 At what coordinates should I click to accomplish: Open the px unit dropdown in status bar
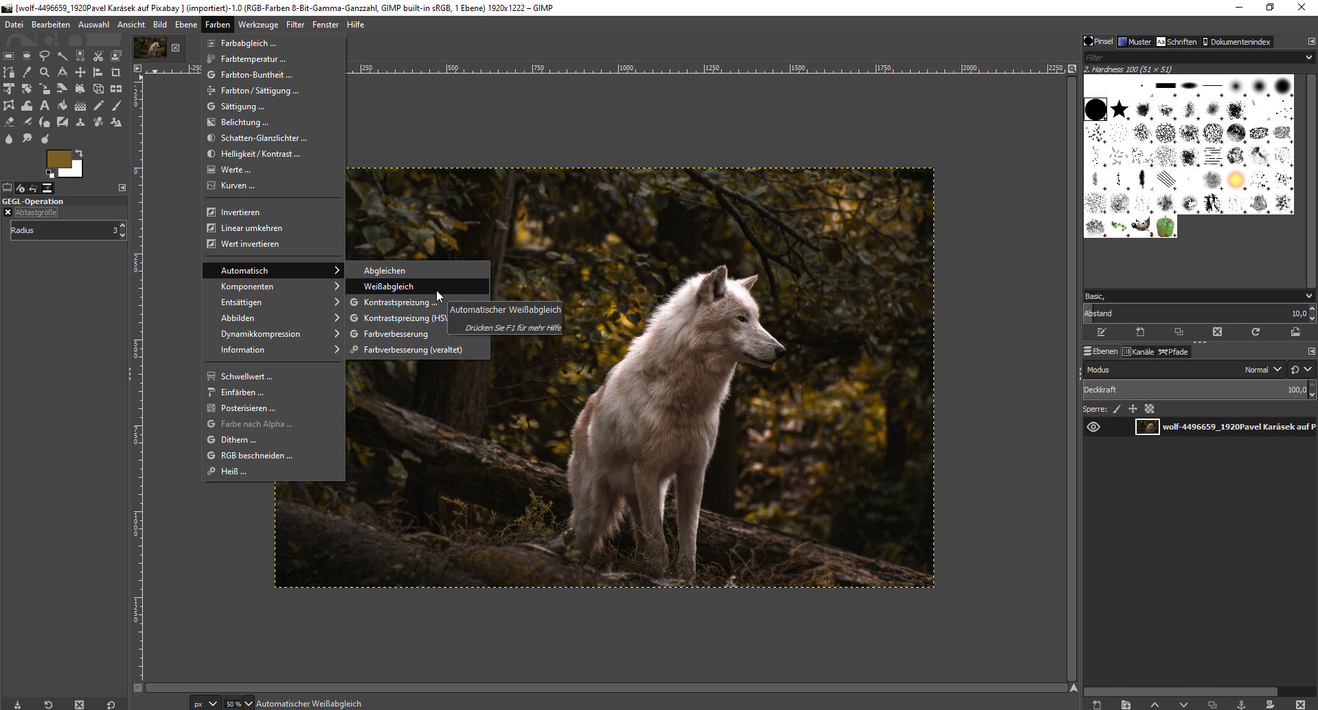click(x=205, y=704)
